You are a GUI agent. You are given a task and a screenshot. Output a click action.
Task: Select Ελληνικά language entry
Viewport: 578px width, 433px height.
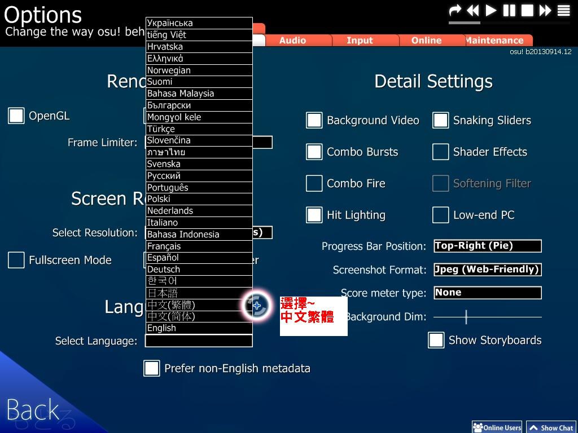(199, 58)
